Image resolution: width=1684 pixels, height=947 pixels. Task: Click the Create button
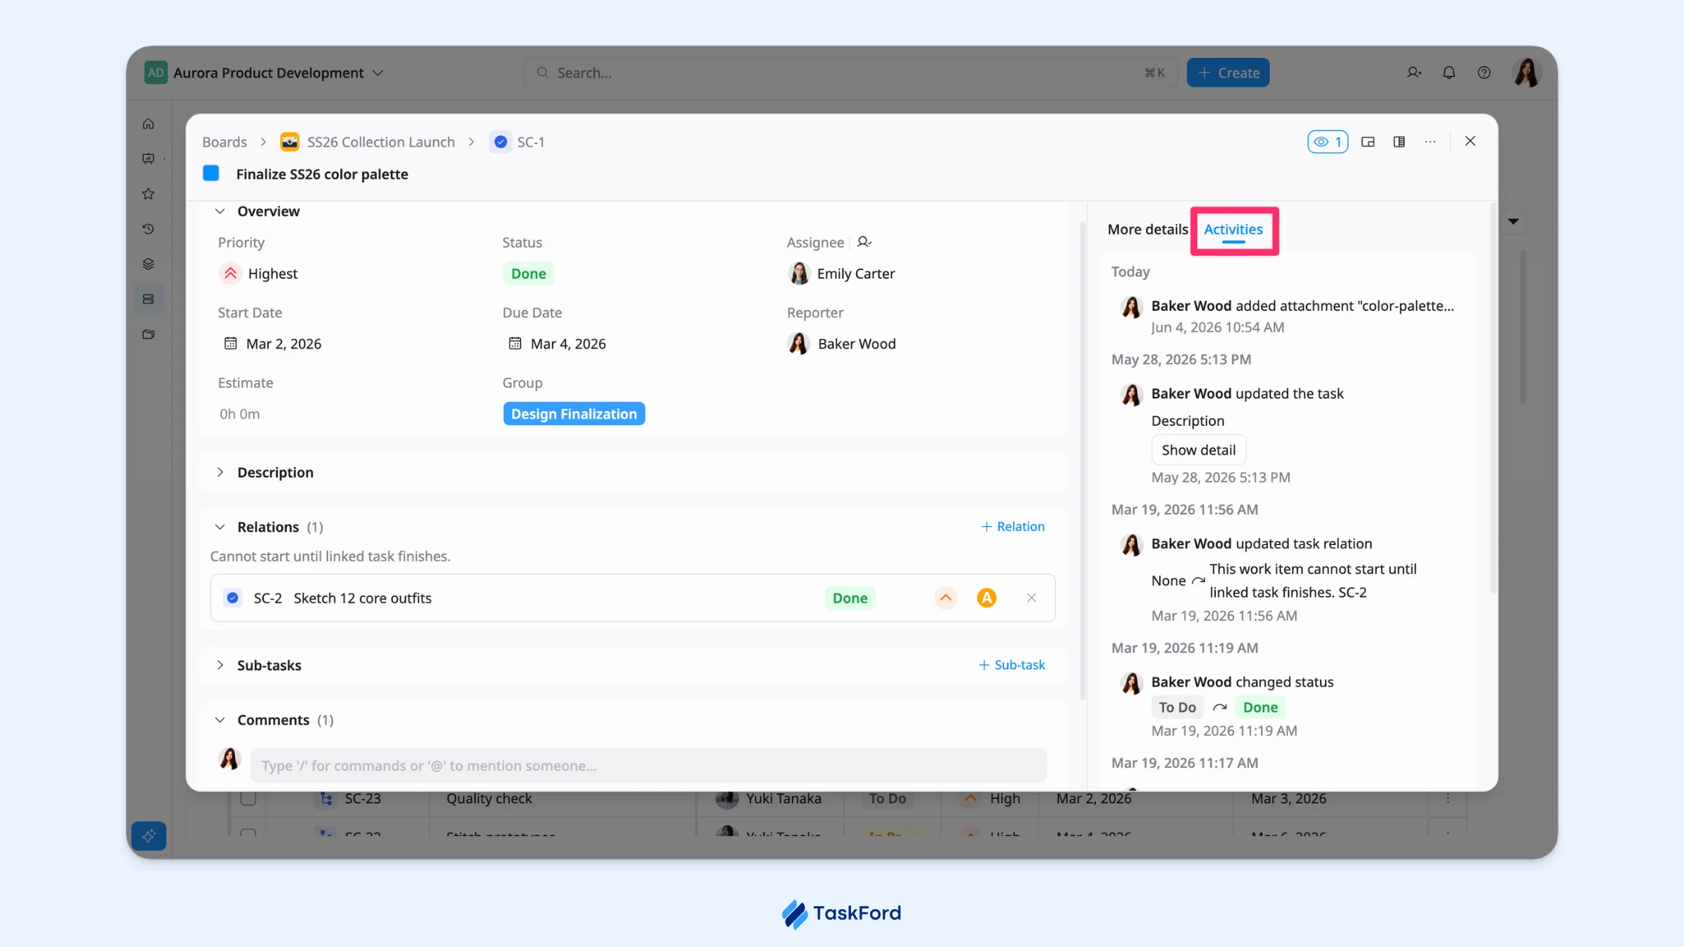point(1228,72)
